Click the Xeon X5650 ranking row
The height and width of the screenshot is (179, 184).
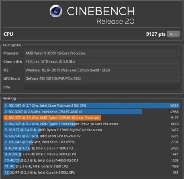click(92, 142)
